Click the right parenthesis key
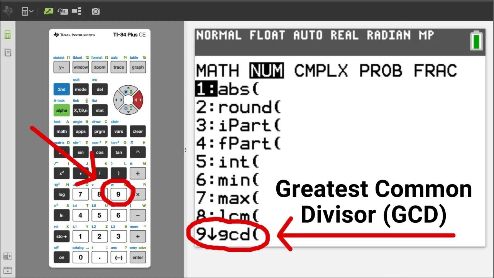The image size is (494, 278). click(119, 173)
